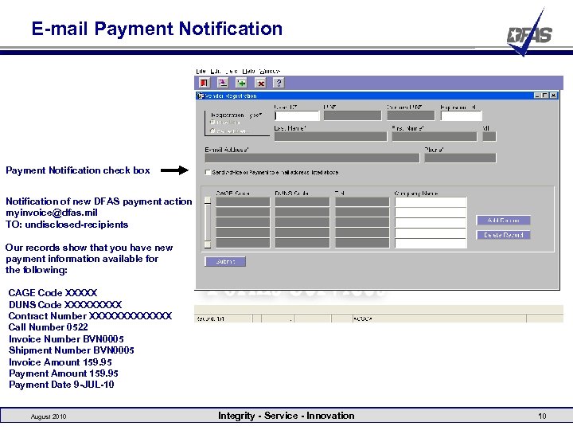Click the Expiration field next to Confirm PIN
573x430 pixels.
point(461,116)
